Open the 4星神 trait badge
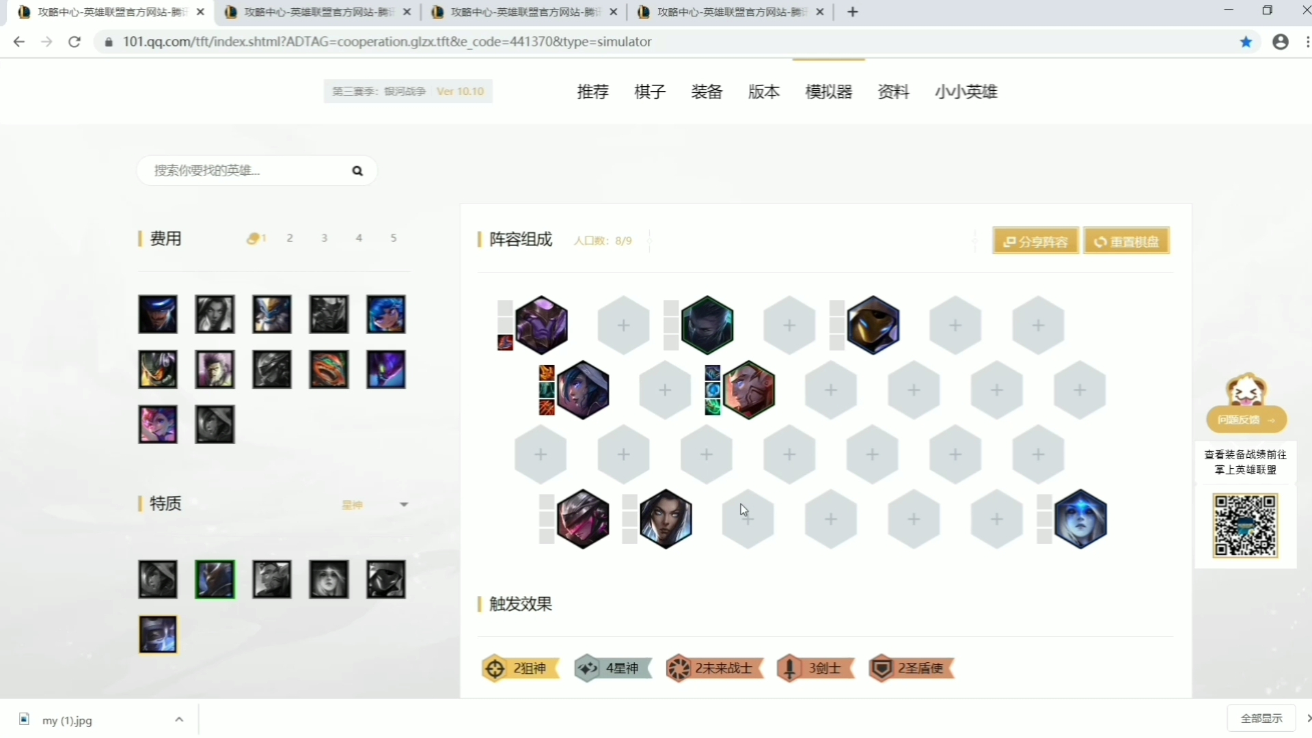This screenshot has width=1312, height=738. pyautogui.click(x=613, y=668)
